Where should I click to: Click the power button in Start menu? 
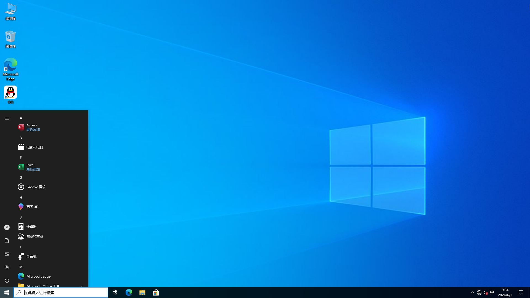(7, 280)
